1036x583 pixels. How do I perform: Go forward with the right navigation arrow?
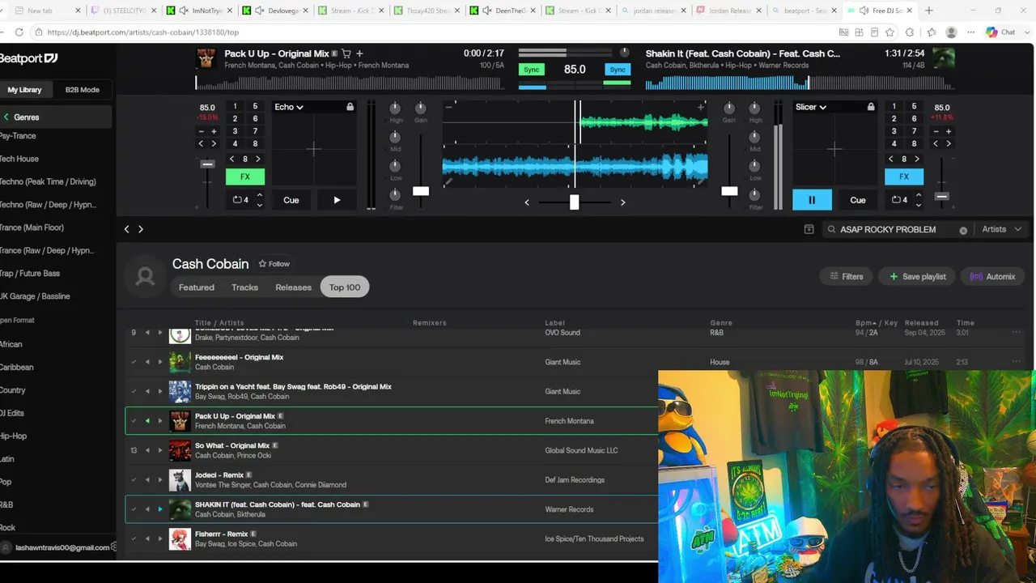point(141,229)
